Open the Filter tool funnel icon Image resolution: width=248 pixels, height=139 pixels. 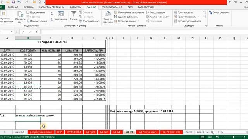coord(74,14)
